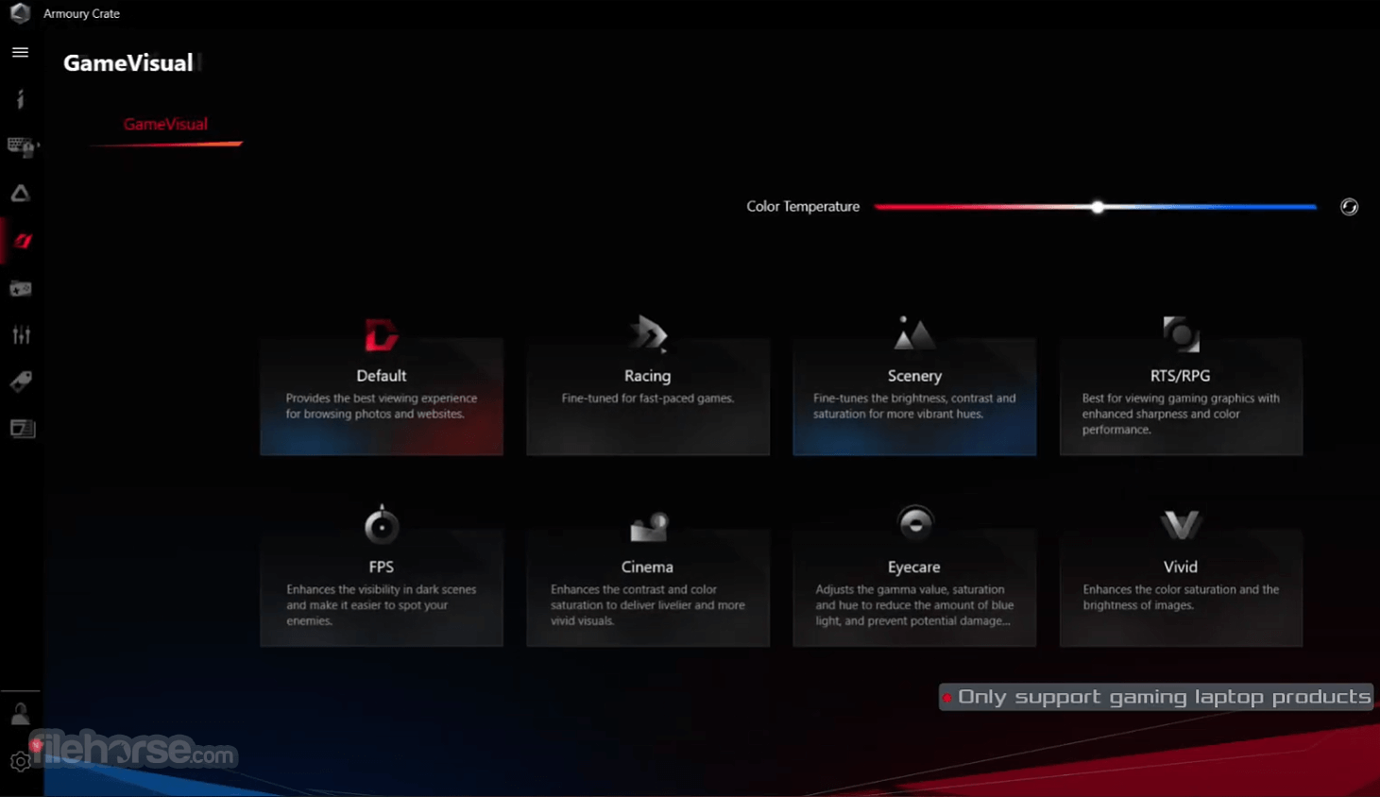Click the Eyecare eye icon
Viewport: 1380px width, 797px height.
[915, 523]
